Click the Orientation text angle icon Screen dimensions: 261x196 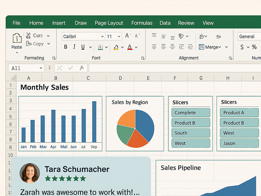click(181, 36)
